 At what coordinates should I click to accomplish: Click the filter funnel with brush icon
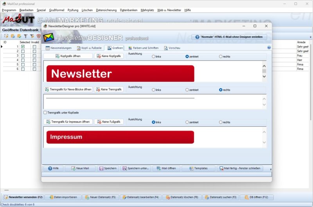click(32, 36)
